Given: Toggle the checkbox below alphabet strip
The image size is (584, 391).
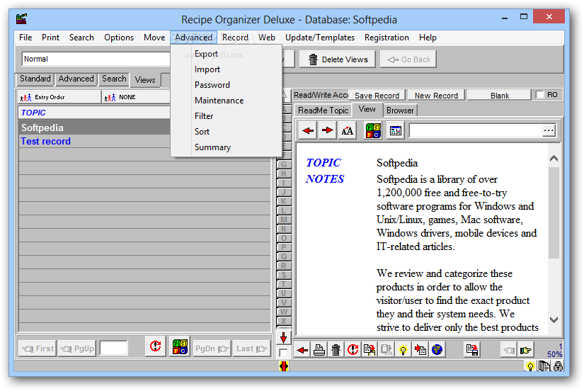Looking at the screenshot, I should click(x=283, y=353).
